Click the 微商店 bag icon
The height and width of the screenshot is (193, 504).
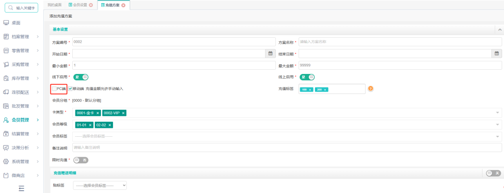click(x=6, y=175)
